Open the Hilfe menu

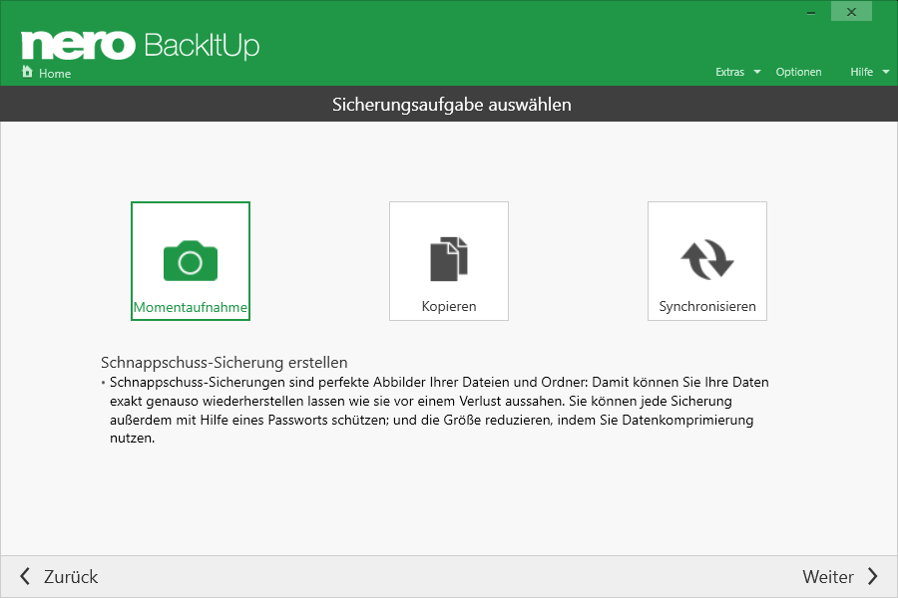pos(861,72)
